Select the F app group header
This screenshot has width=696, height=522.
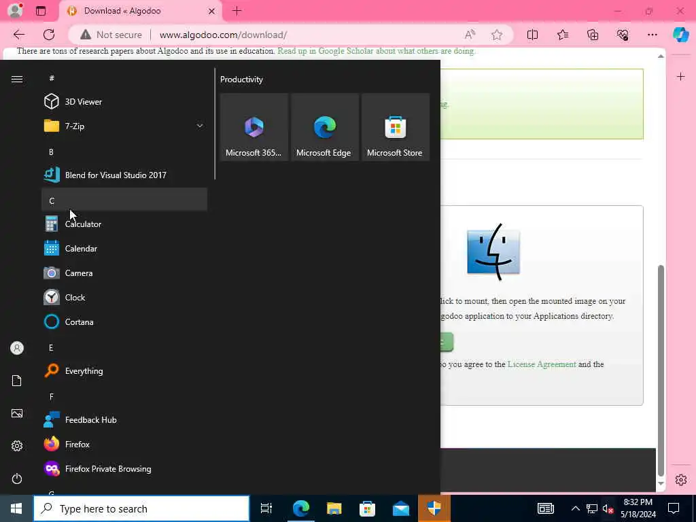[x=124, y=396]
